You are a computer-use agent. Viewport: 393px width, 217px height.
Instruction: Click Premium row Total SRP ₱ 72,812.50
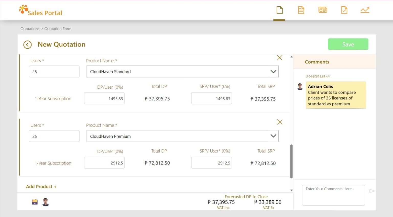click(x=263, y=163)
